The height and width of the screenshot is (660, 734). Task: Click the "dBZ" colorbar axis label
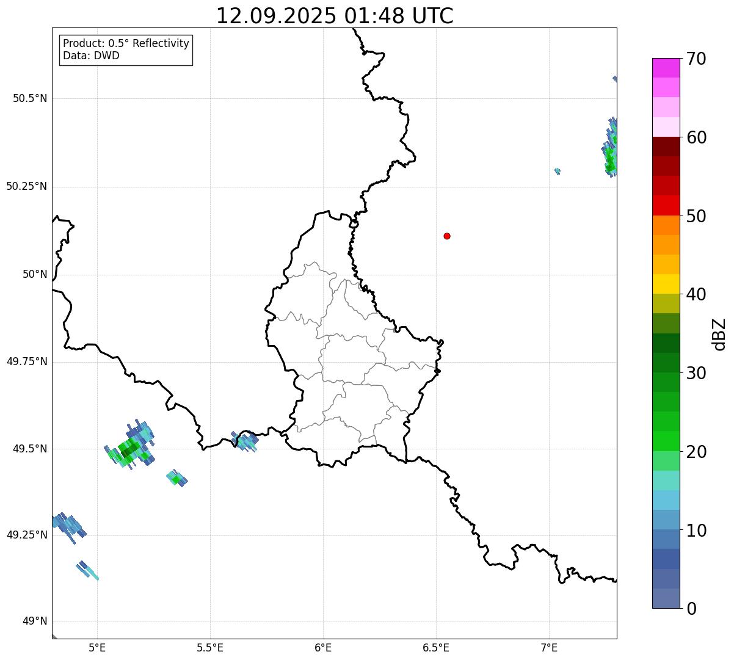point(719,333)
